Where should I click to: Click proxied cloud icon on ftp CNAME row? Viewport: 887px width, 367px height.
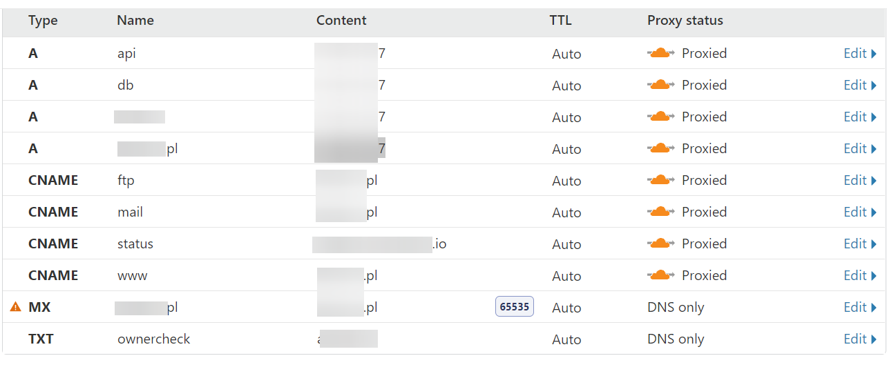pos(661,180)
